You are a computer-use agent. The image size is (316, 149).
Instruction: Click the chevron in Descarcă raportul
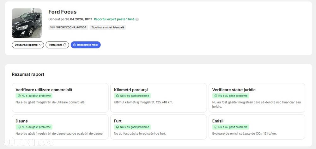[40, 45]
